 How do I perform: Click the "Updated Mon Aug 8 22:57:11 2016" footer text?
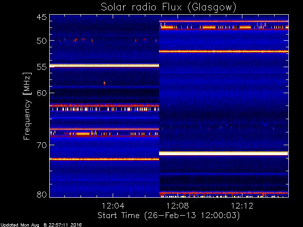click(x=41, y=225)
